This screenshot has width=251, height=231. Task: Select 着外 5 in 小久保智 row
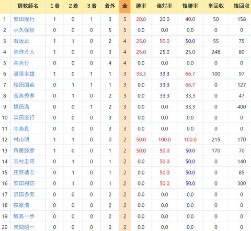click(110, 30)
